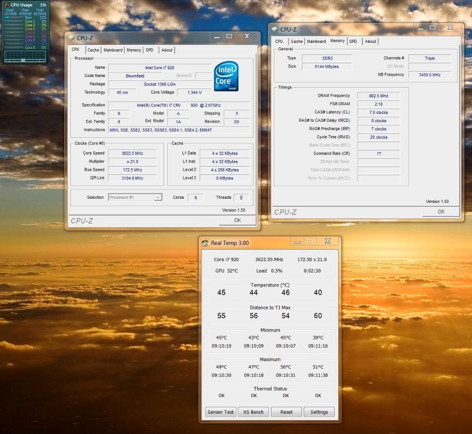Reset the Real Temp min/max readings
The height and width of the screenshot is (434, 472).
tap(286, 412)
